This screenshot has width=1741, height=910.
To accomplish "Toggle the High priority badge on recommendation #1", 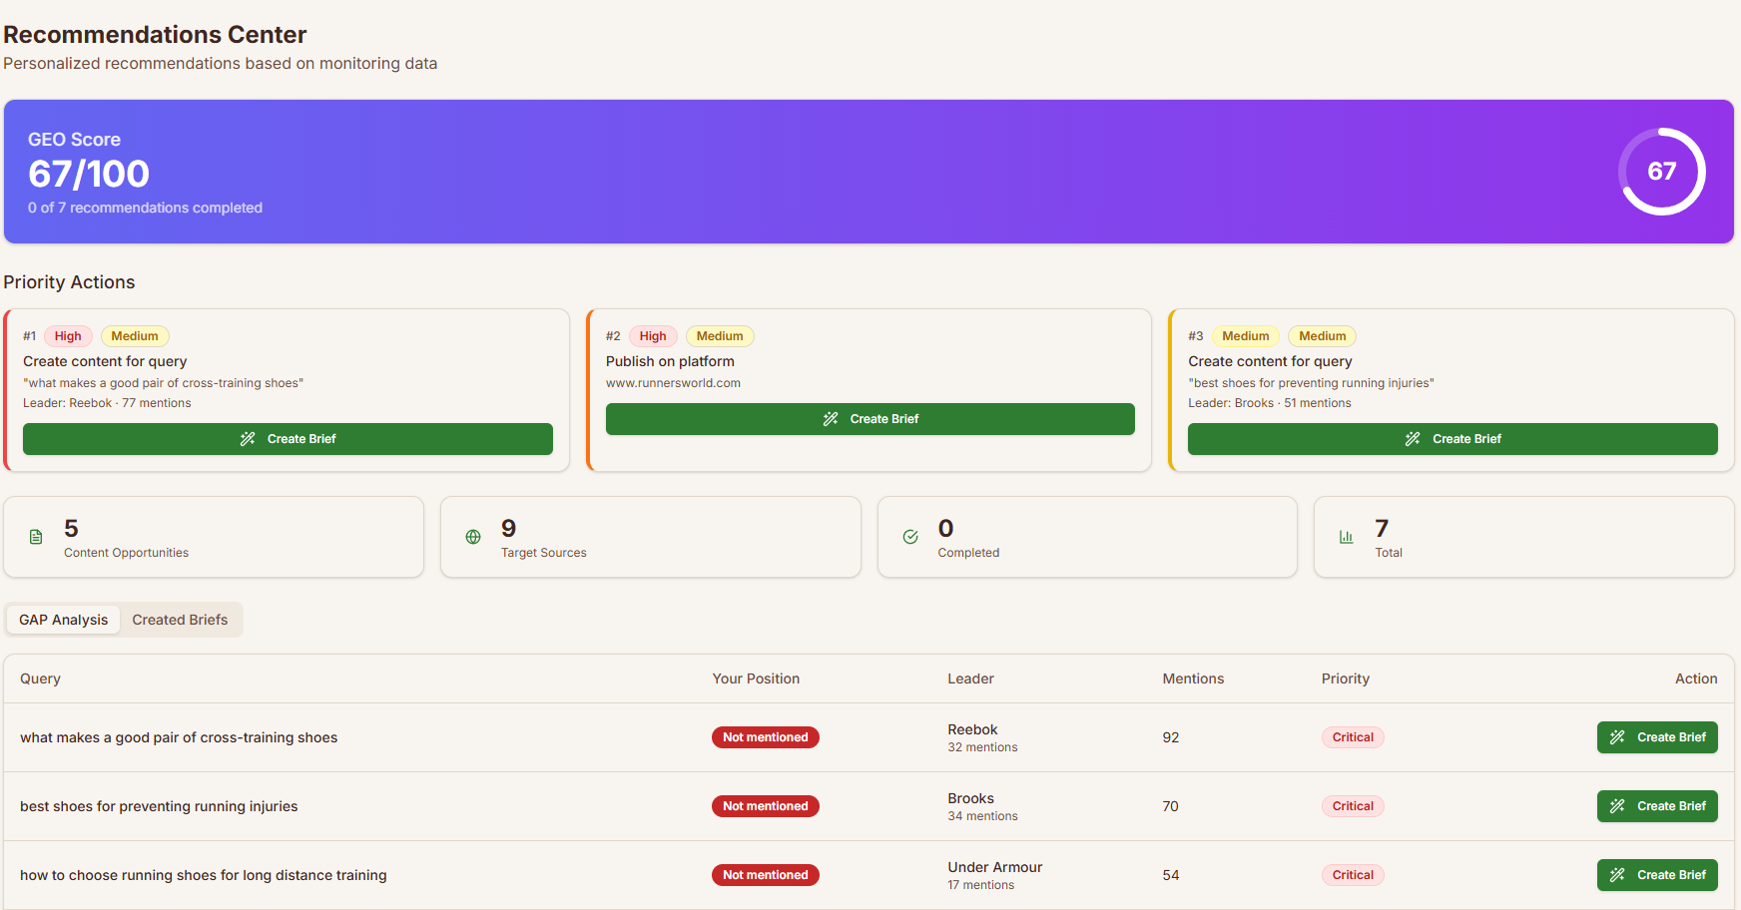I will (x=68, y=336).
